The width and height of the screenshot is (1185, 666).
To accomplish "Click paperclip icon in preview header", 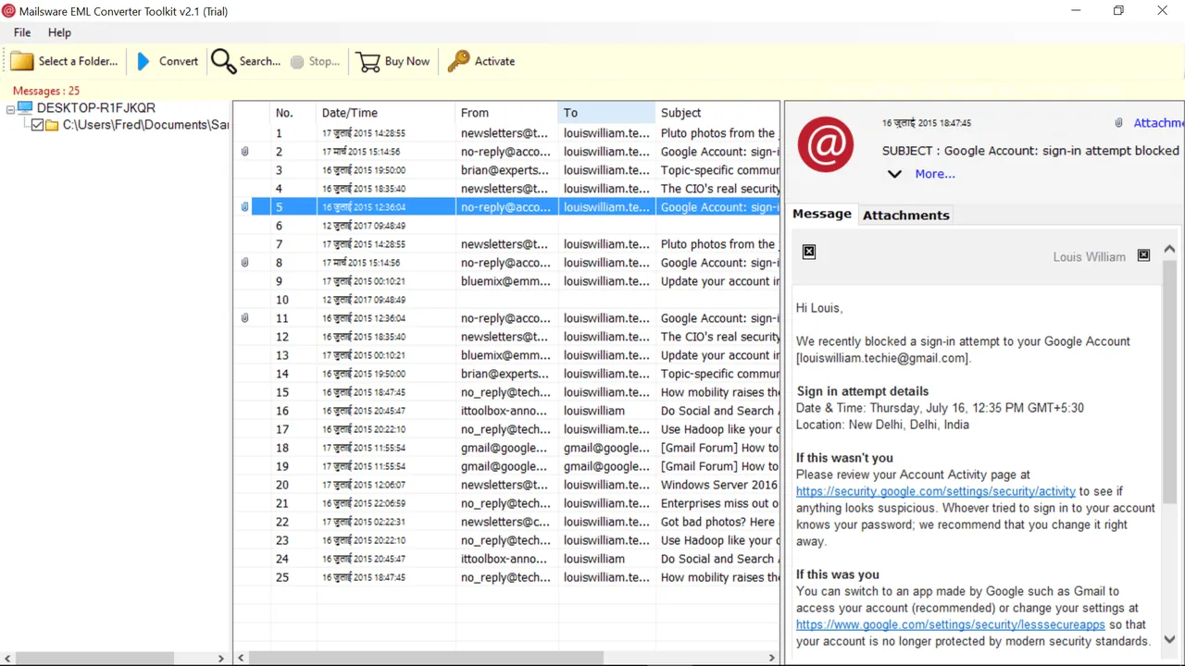I will pos(1118,123).
